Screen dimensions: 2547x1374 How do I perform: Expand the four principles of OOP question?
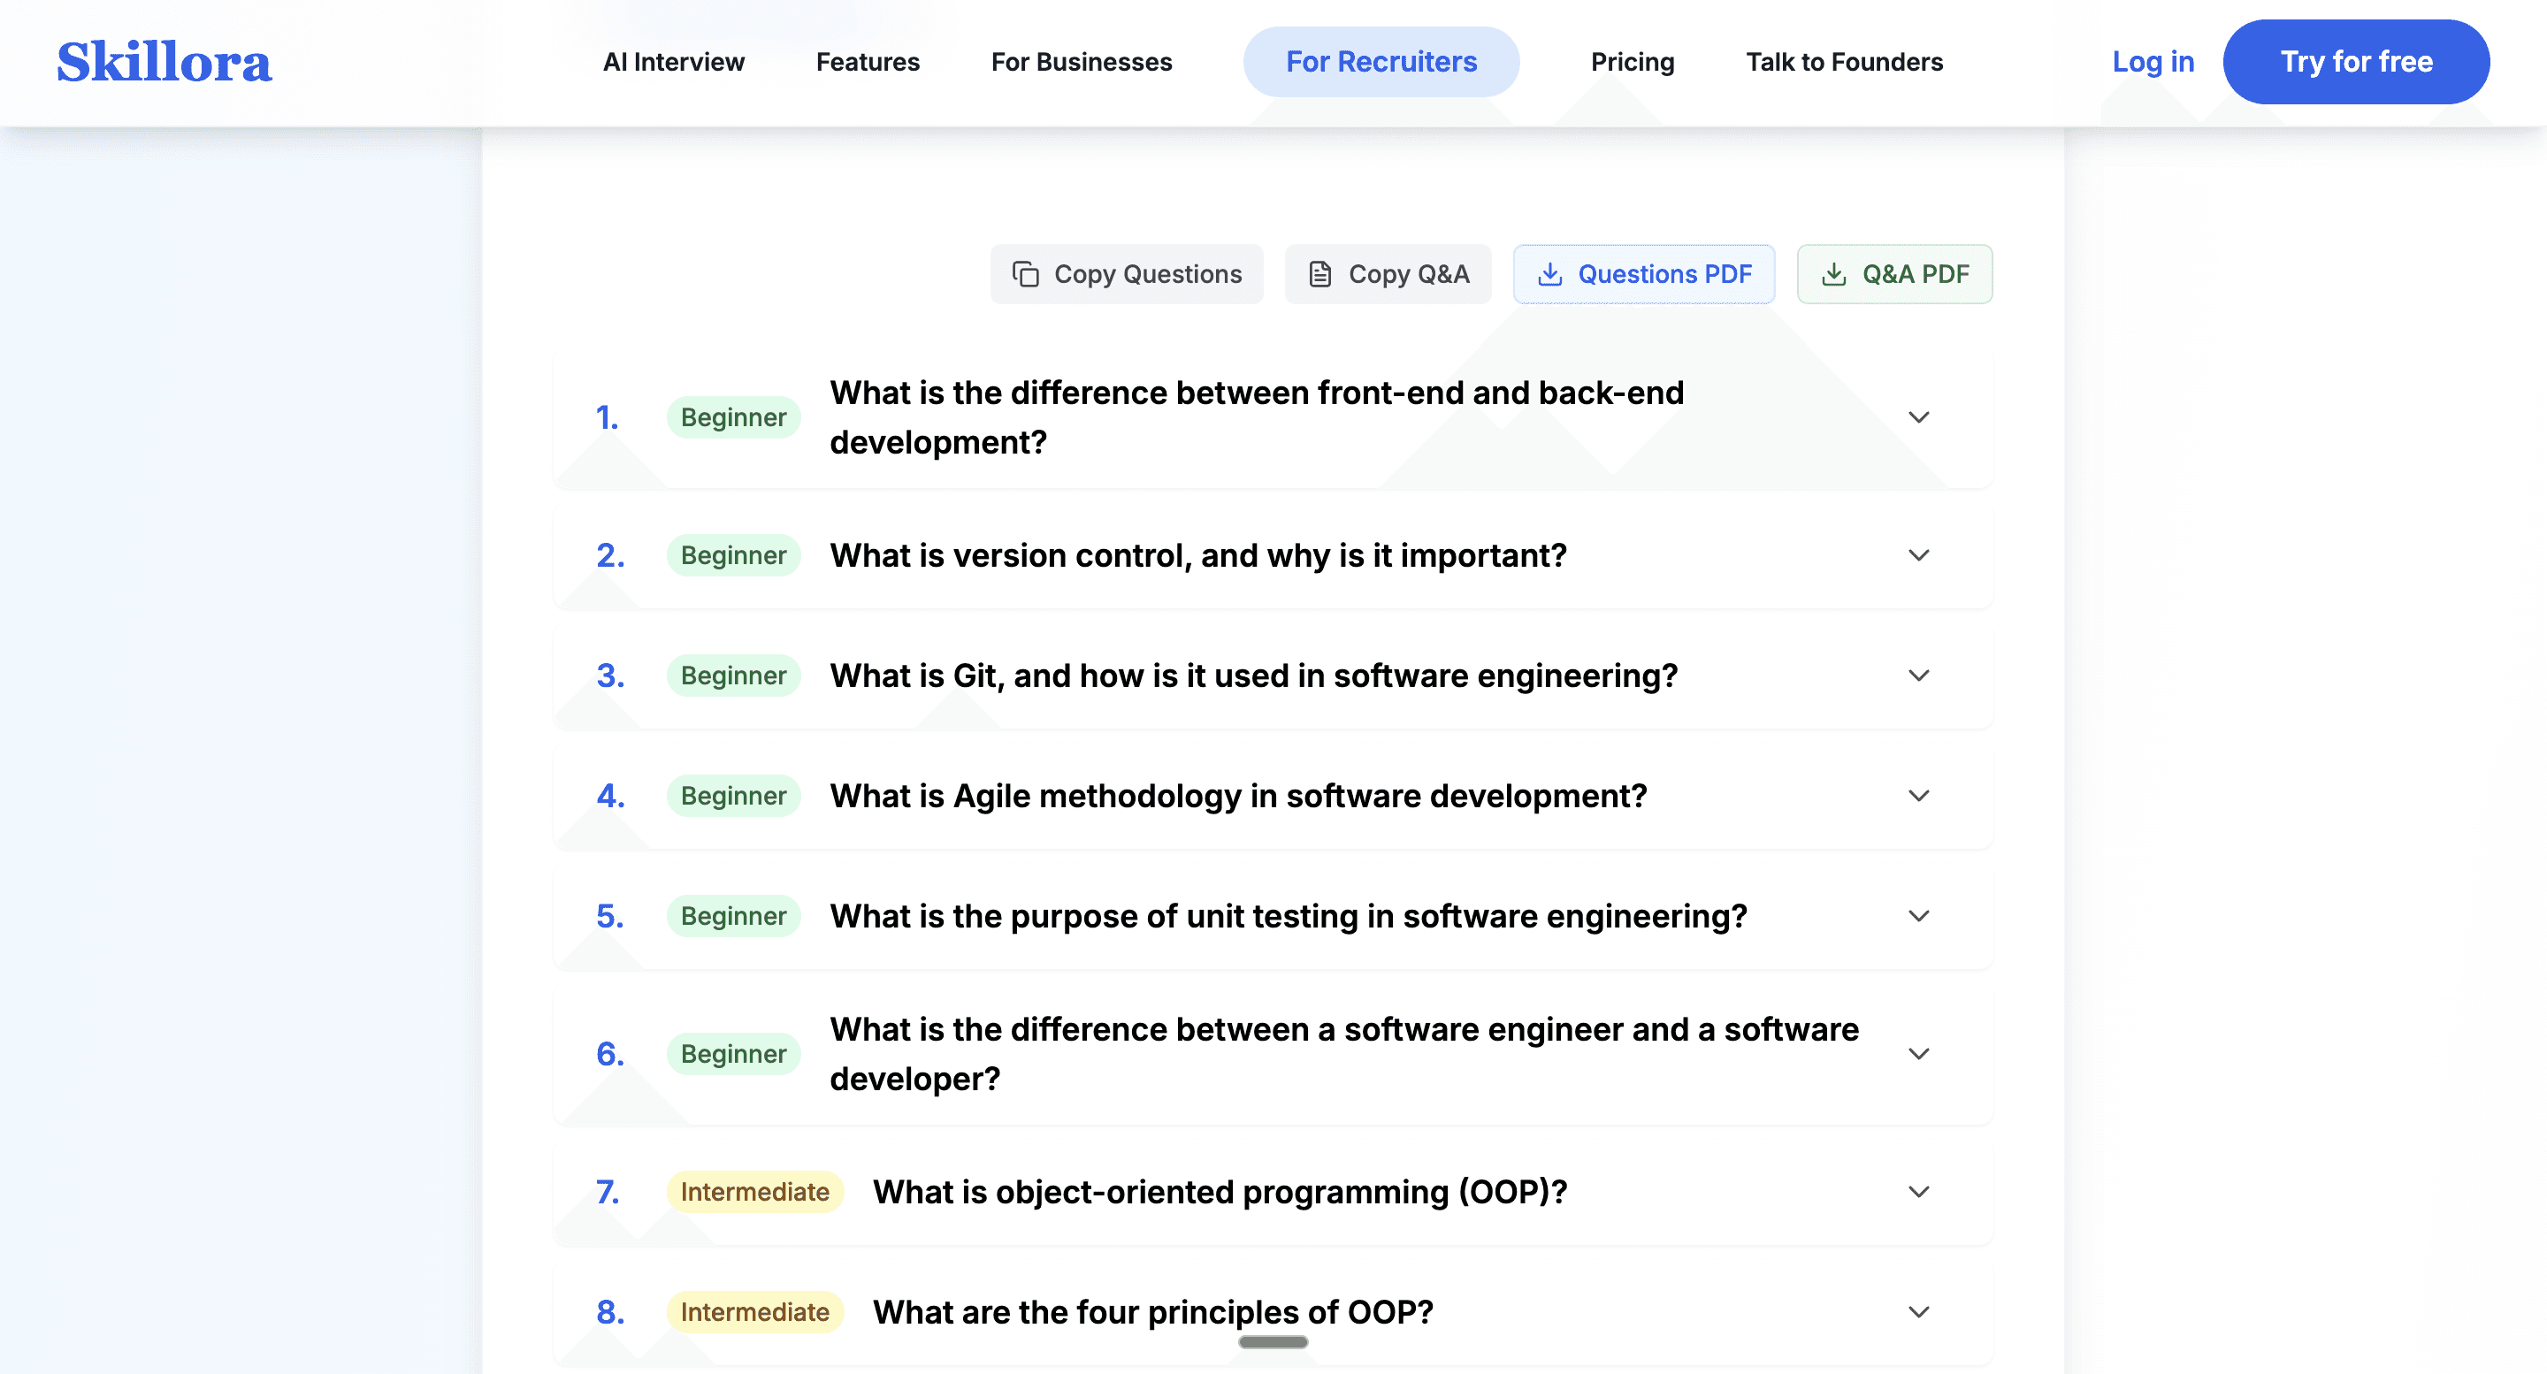pyautogui.click(x=1918, y=1312)
